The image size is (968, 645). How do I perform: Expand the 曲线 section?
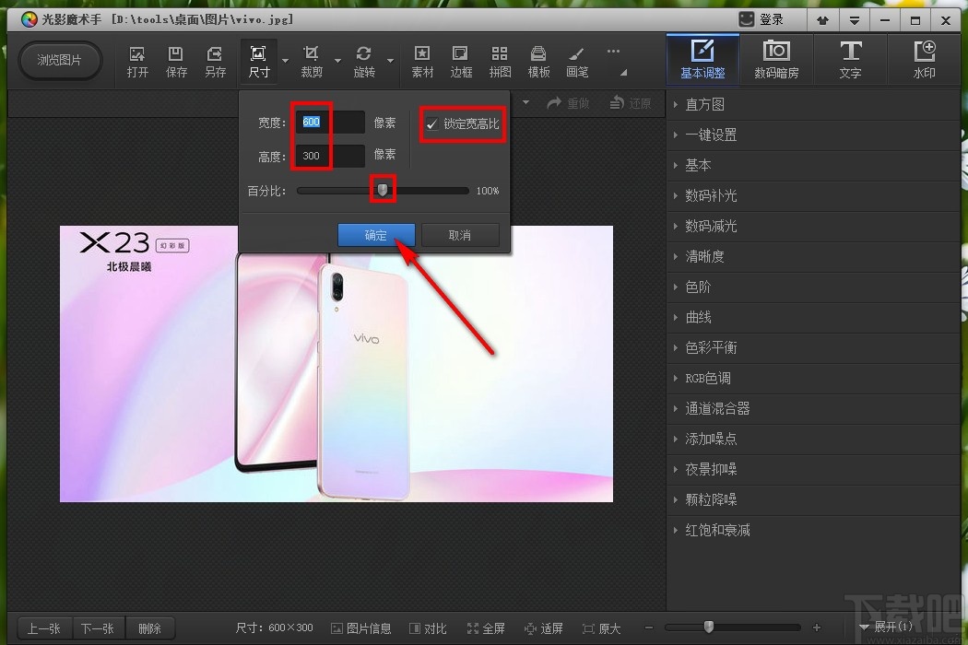point(813,317)
